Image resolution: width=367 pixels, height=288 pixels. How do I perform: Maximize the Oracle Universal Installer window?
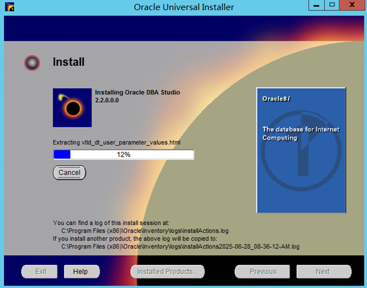tap(332, 5)
